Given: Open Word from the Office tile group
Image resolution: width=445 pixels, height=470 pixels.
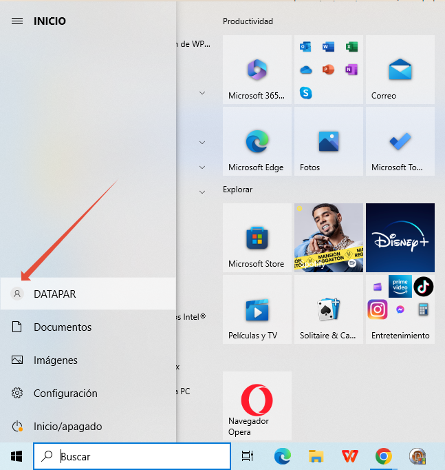Looking at the screenshot, I should tap(328, 47).
